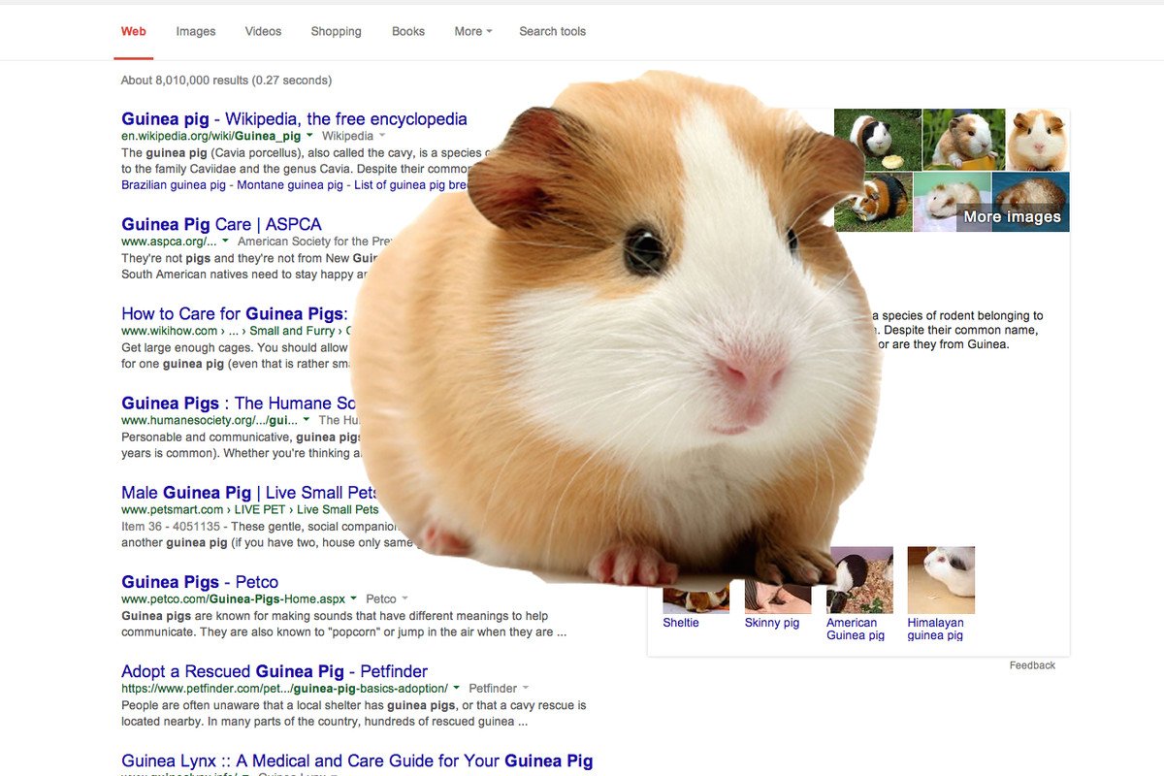This screenshot has width=1164, height=776.
Task: Switch to the Images search tab
Action: point(195,31)
